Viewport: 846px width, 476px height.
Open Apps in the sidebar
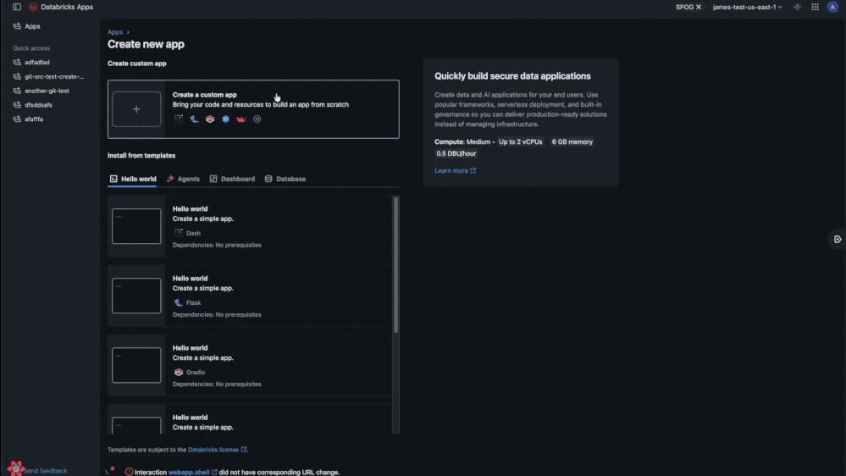click(32, 26)
